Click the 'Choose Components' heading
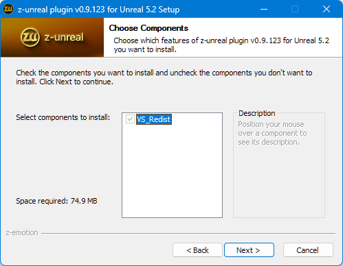Image resolution: width=343 pixels, height=266 pixels. [x=148, y=28]
